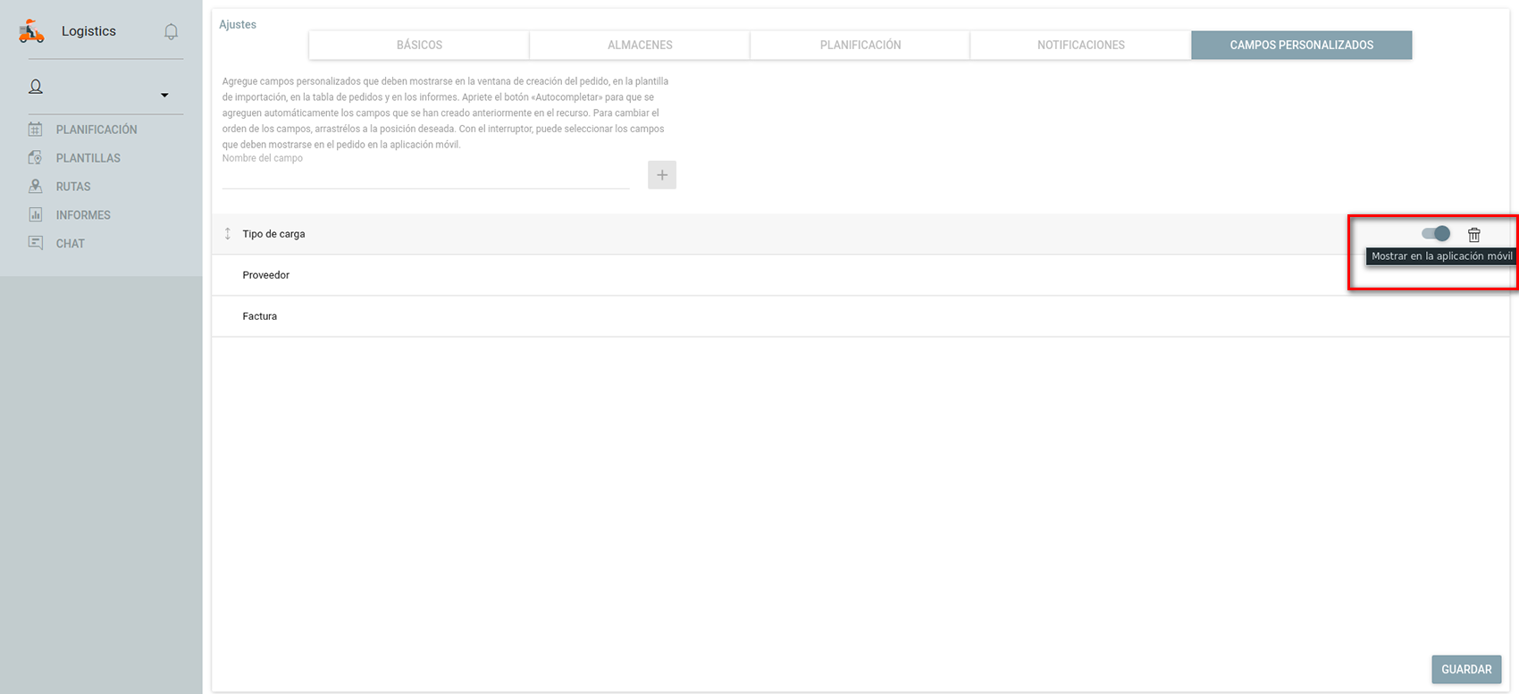Click the Chat bubble icon
The width and height of the screenshot is (1519, 694).
pyautogui.click(x=36, y=243)
